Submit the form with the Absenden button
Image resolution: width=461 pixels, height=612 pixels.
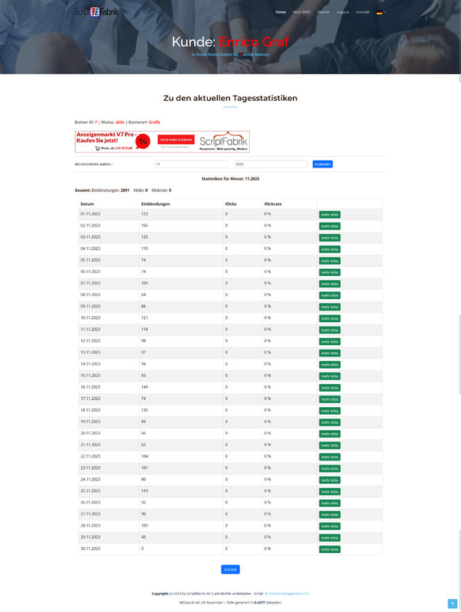click(x=323, y=164)
